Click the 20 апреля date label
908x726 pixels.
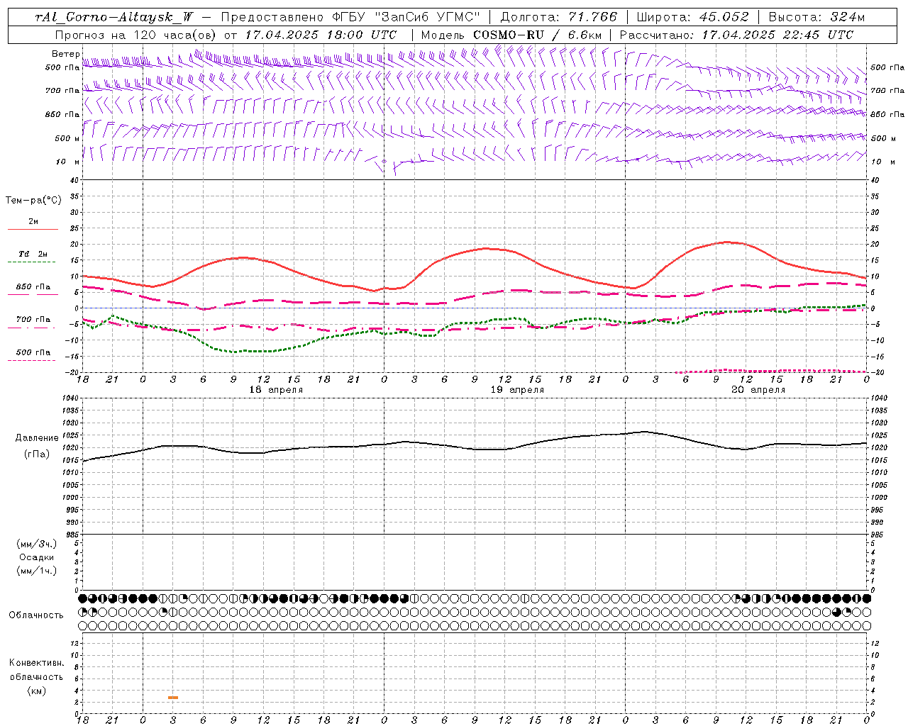[758, 390]
